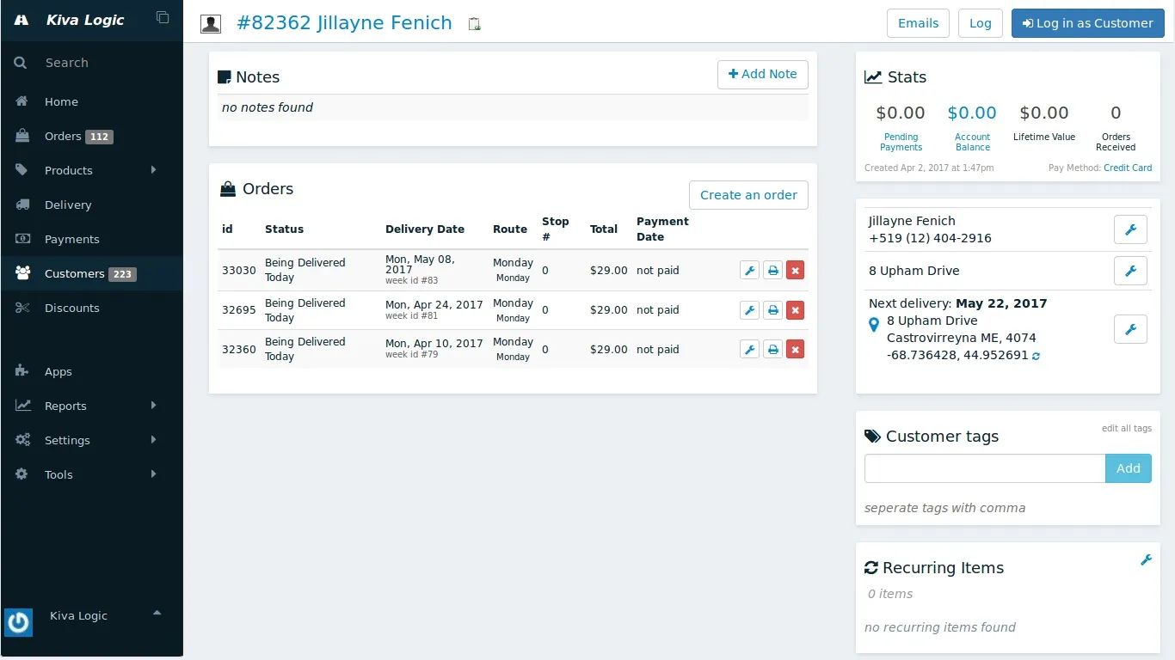The height and width of the screenshot is (660, 1175).
Task: Click the Create an order button
Action: (x=748, y=195)
